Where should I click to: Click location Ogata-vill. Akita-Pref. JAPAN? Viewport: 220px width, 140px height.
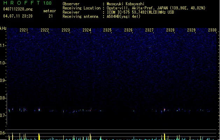(x=137, y=8)
